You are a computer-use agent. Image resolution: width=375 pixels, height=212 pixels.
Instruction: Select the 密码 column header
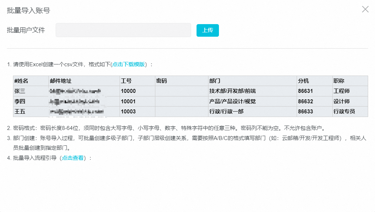[x=161, y=81]
